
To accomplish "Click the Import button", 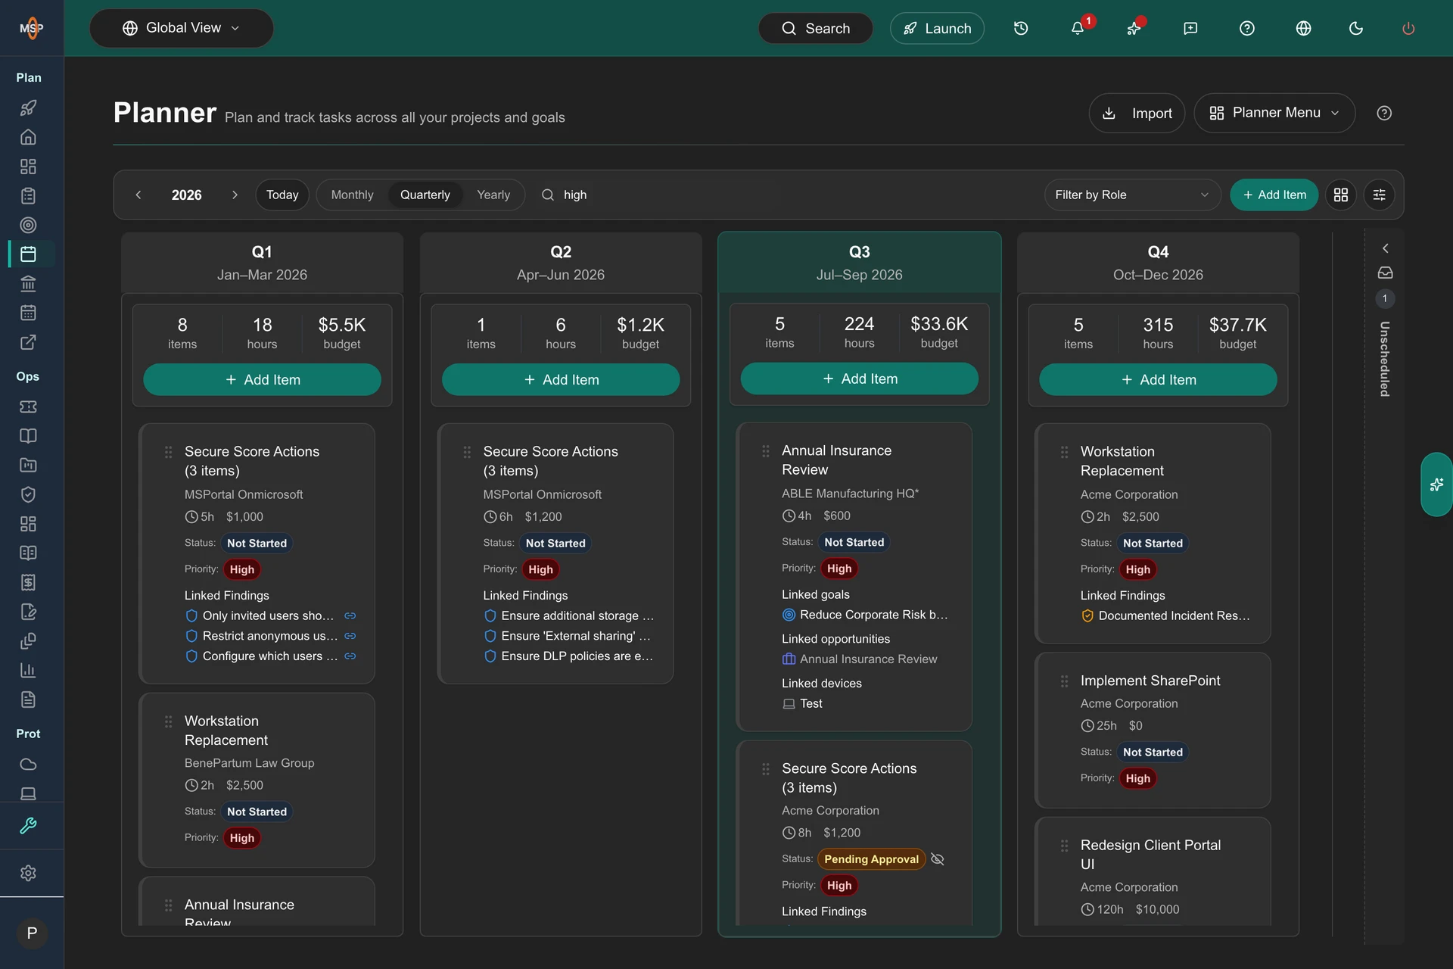I will 1137,113.
